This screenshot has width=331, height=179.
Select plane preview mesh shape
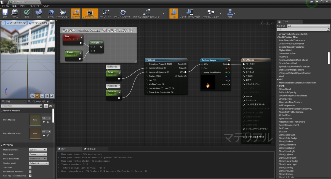pos(42,95)
